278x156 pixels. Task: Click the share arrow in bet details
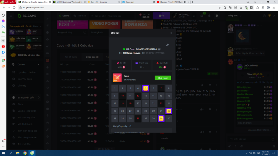click(x=167, y=45)
